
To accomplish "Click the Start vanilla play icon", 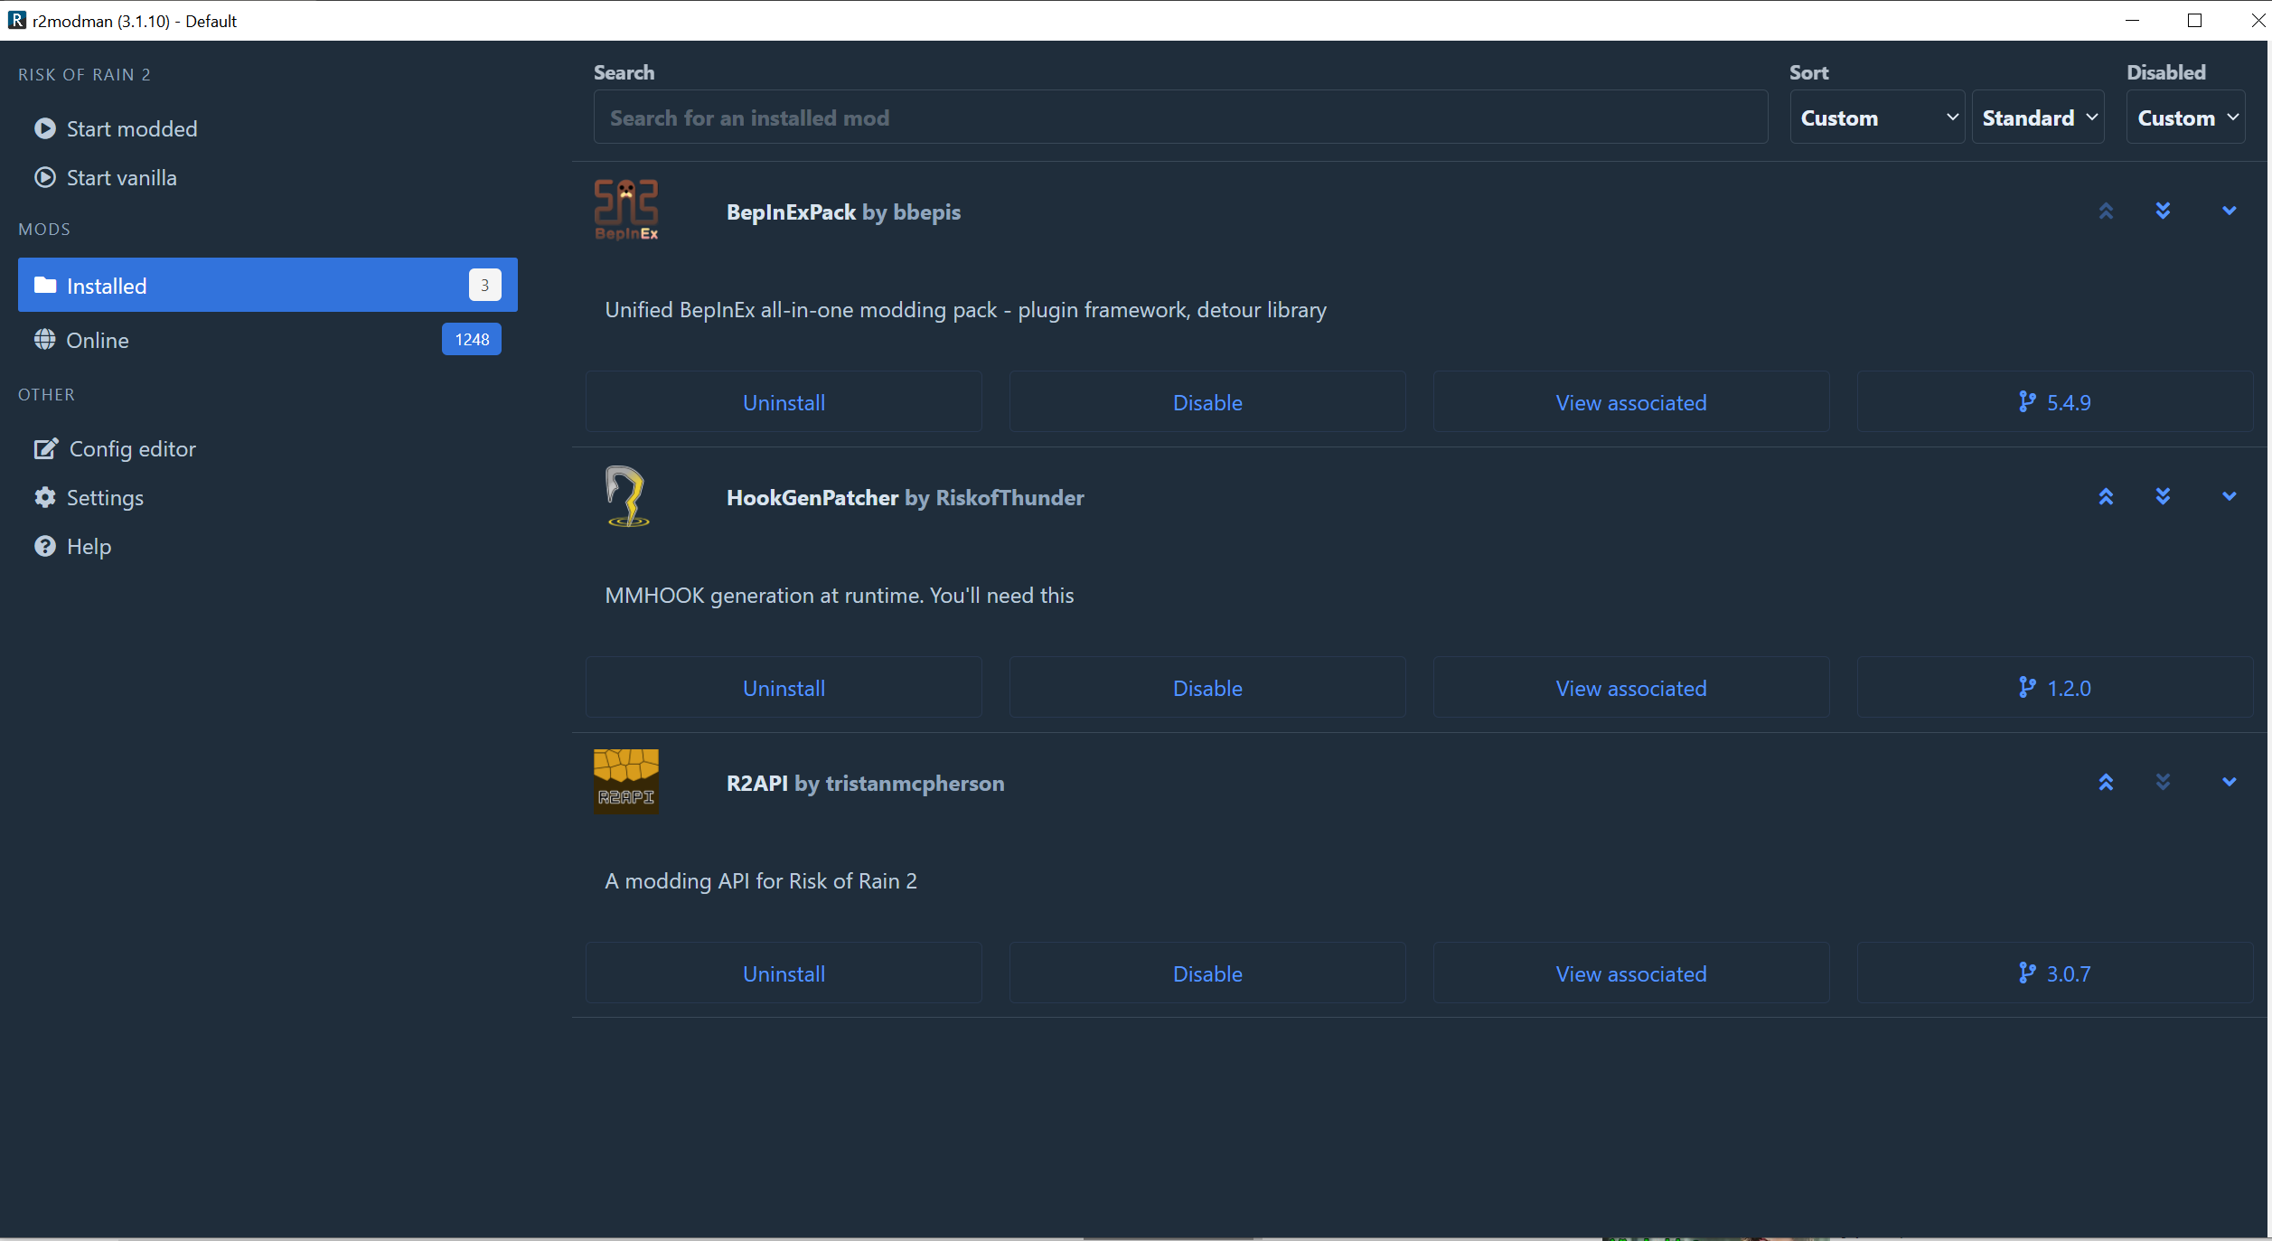I will (45, 177).
